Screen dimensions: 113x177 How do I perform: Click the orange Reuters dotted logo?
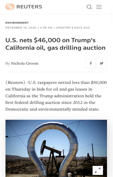[x=10, y=7]
